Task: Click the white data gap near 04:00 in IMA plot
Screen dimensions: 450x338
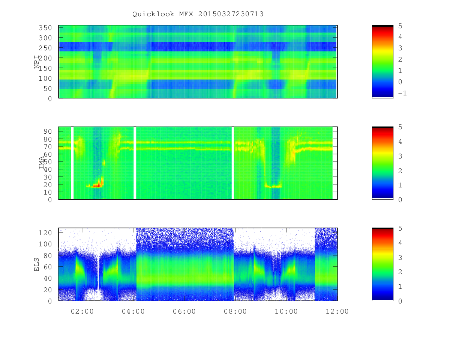Action: point(135,163)
